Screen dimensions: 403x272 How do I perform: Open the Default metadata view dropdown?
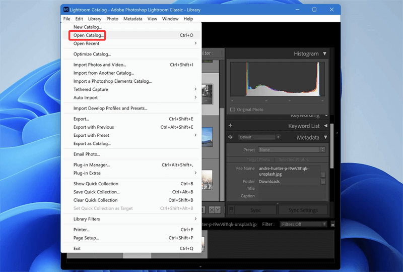click(x=259, y=137)
